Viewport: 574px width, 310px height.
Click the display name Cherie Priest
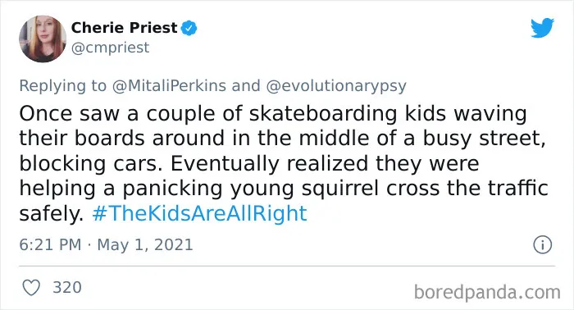click(x=124, y=28)
